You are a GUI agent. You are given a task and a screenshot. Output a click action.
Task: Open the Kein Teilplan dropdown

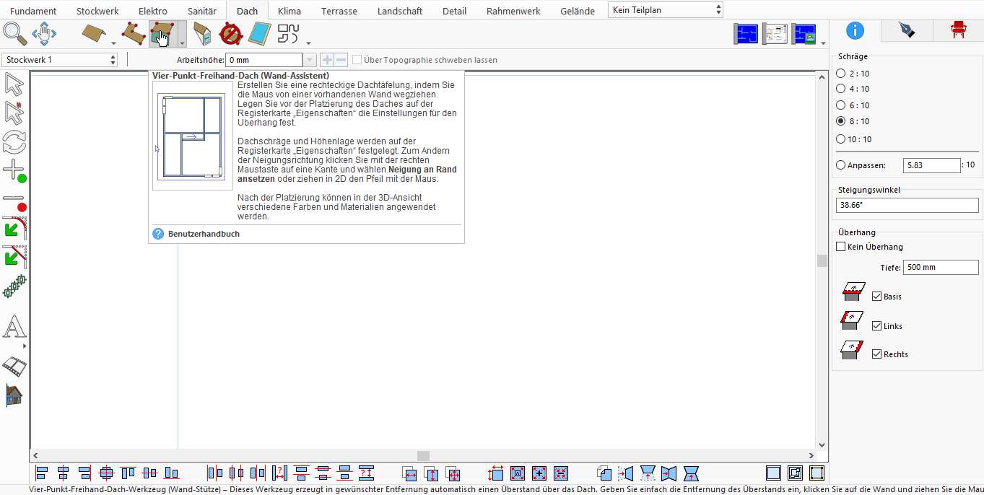pos(666,10)
